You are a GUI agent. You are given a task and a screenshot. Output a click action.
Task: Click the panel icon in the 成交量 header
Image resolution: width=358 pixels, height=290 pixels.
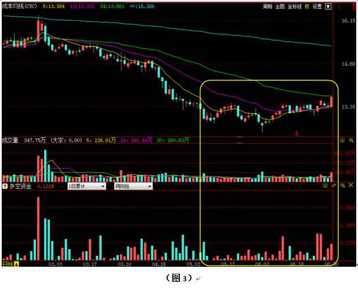pos(342,140)
